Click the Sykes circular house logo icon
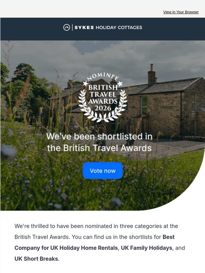The width and height of the screenshot is (205, 273). 66,27
